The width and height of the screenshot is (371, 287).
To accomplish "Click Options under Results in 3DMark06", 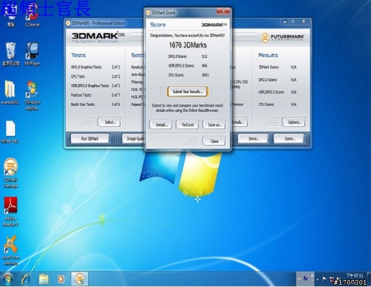I will click(x=294, y=122).
